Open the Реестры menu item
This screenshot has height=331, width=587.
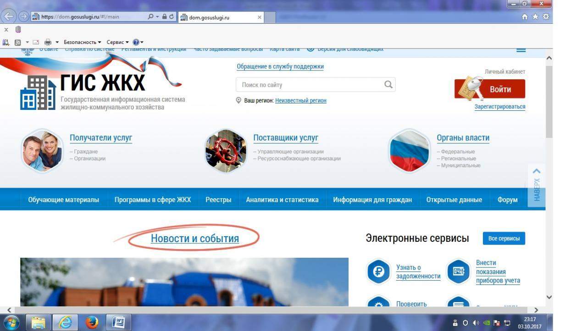tap(218, 200)
